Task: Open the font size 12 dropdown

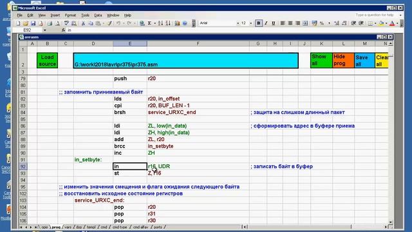Action: pos(250,23)
